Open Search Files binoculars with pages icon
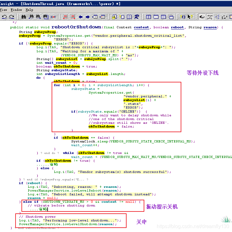The image size is (232, 232). click(x=46, y=17)
